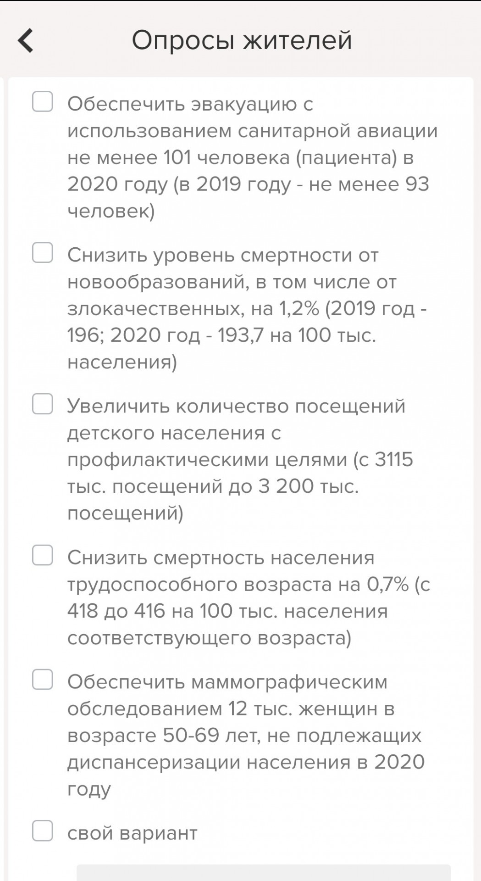This screenshot has width=481, height=881.
Task: Tick the checkbox for reducing neoplasm mortality
Action: tap(42, 253)
